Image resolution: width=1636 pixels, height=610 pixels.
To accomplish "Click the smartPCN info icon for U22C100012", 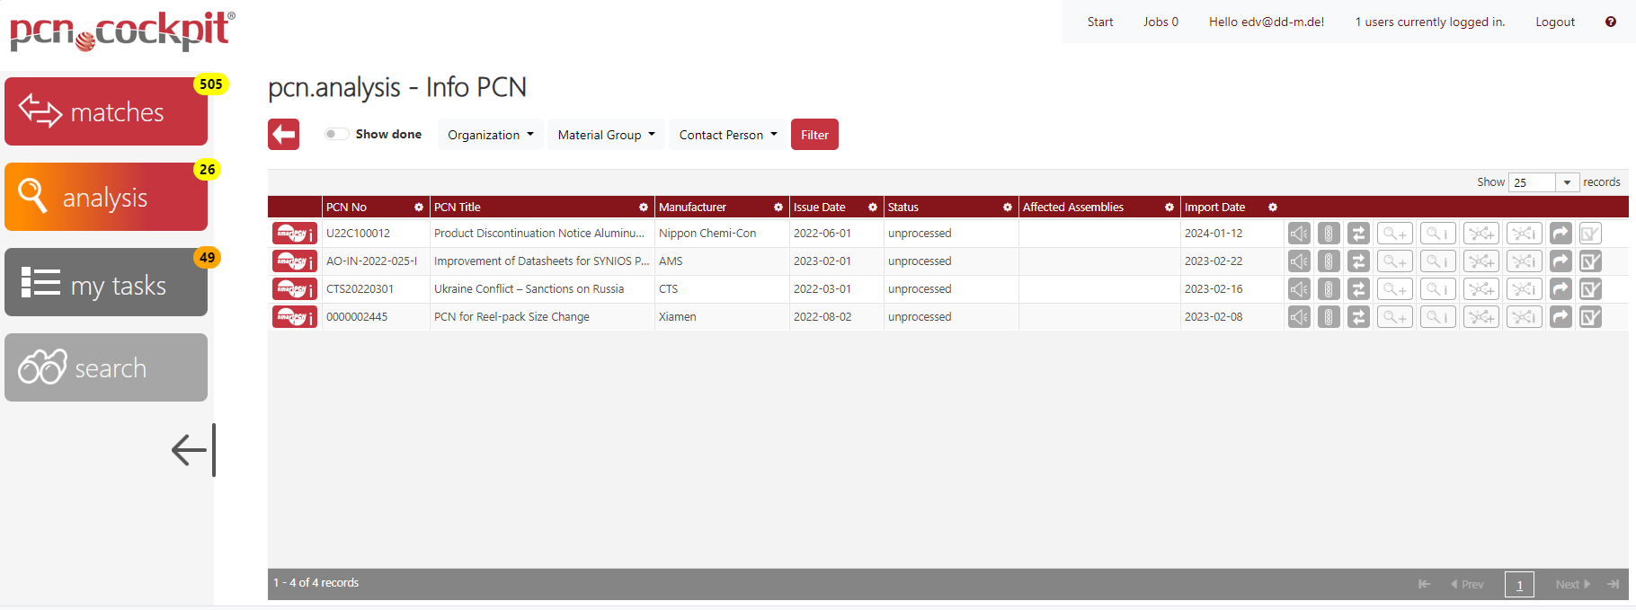I will pos(294,234).
